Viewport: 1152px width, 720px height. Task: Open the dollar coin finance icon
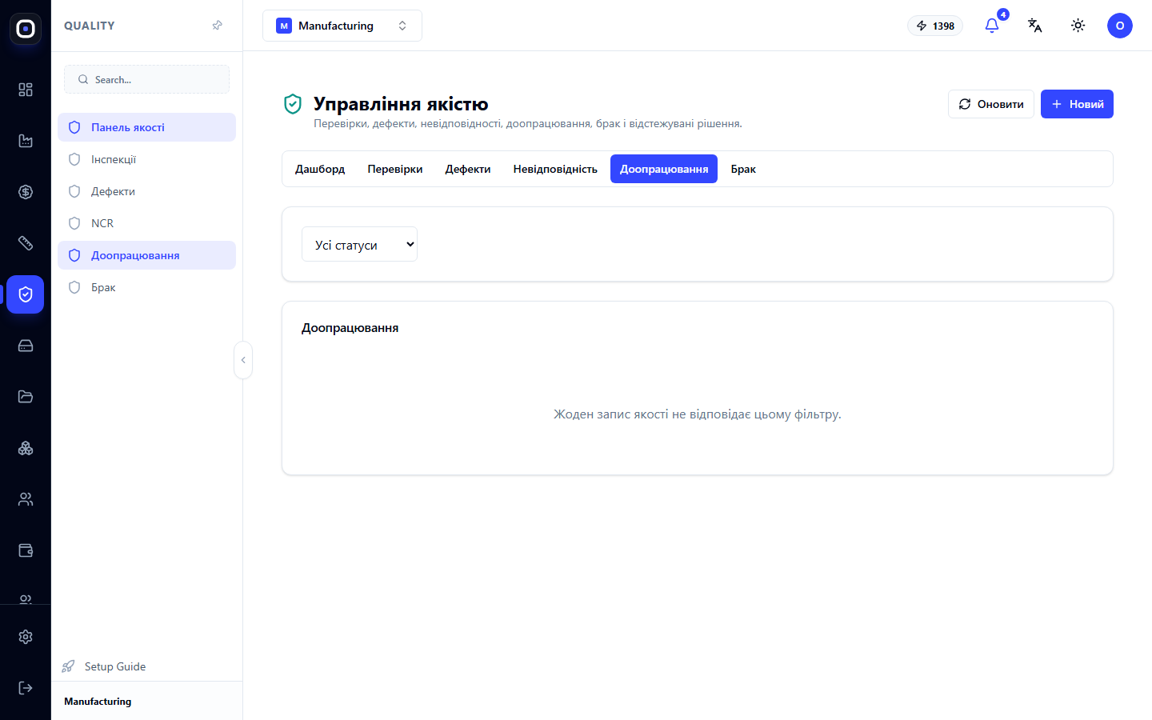pos(26,192)
